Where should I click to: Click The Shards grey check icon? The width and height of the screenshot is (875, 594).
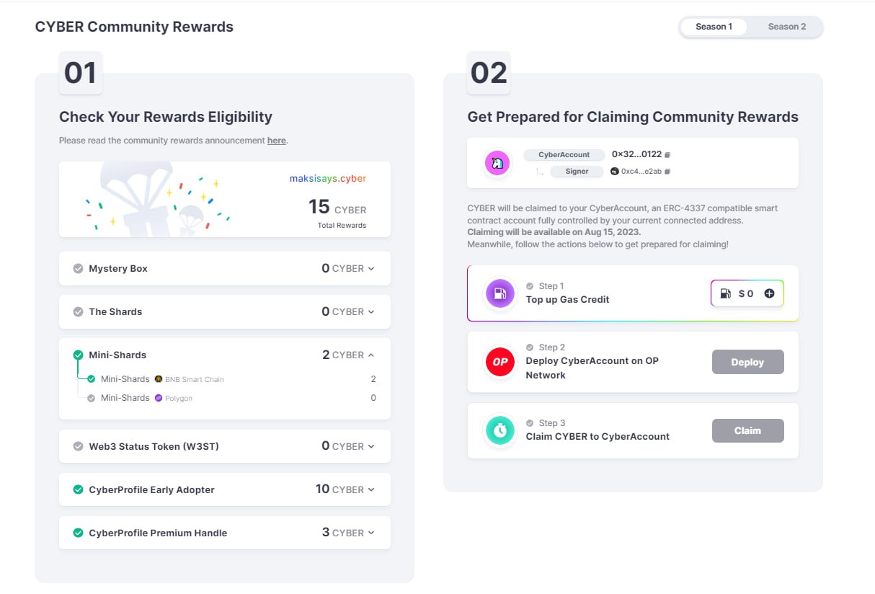point(78,312)
